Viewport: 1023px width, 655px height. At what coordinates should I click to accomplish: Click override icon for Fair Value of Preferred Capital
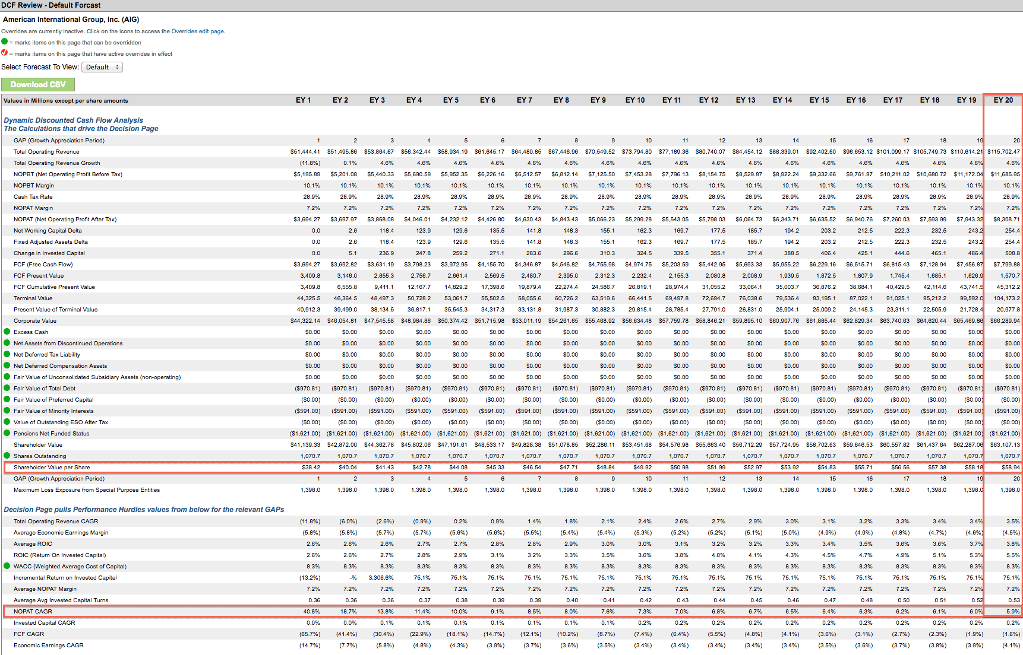[7, 399]
